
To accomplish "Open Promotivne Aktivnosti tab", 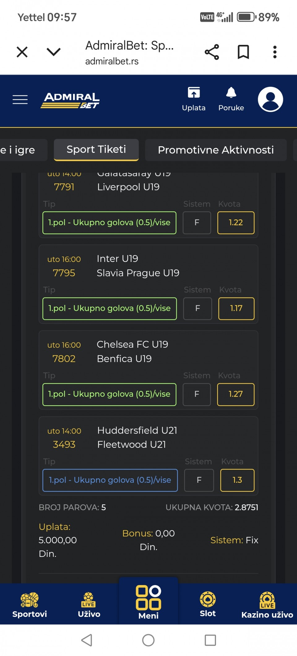I will point(216,150).
